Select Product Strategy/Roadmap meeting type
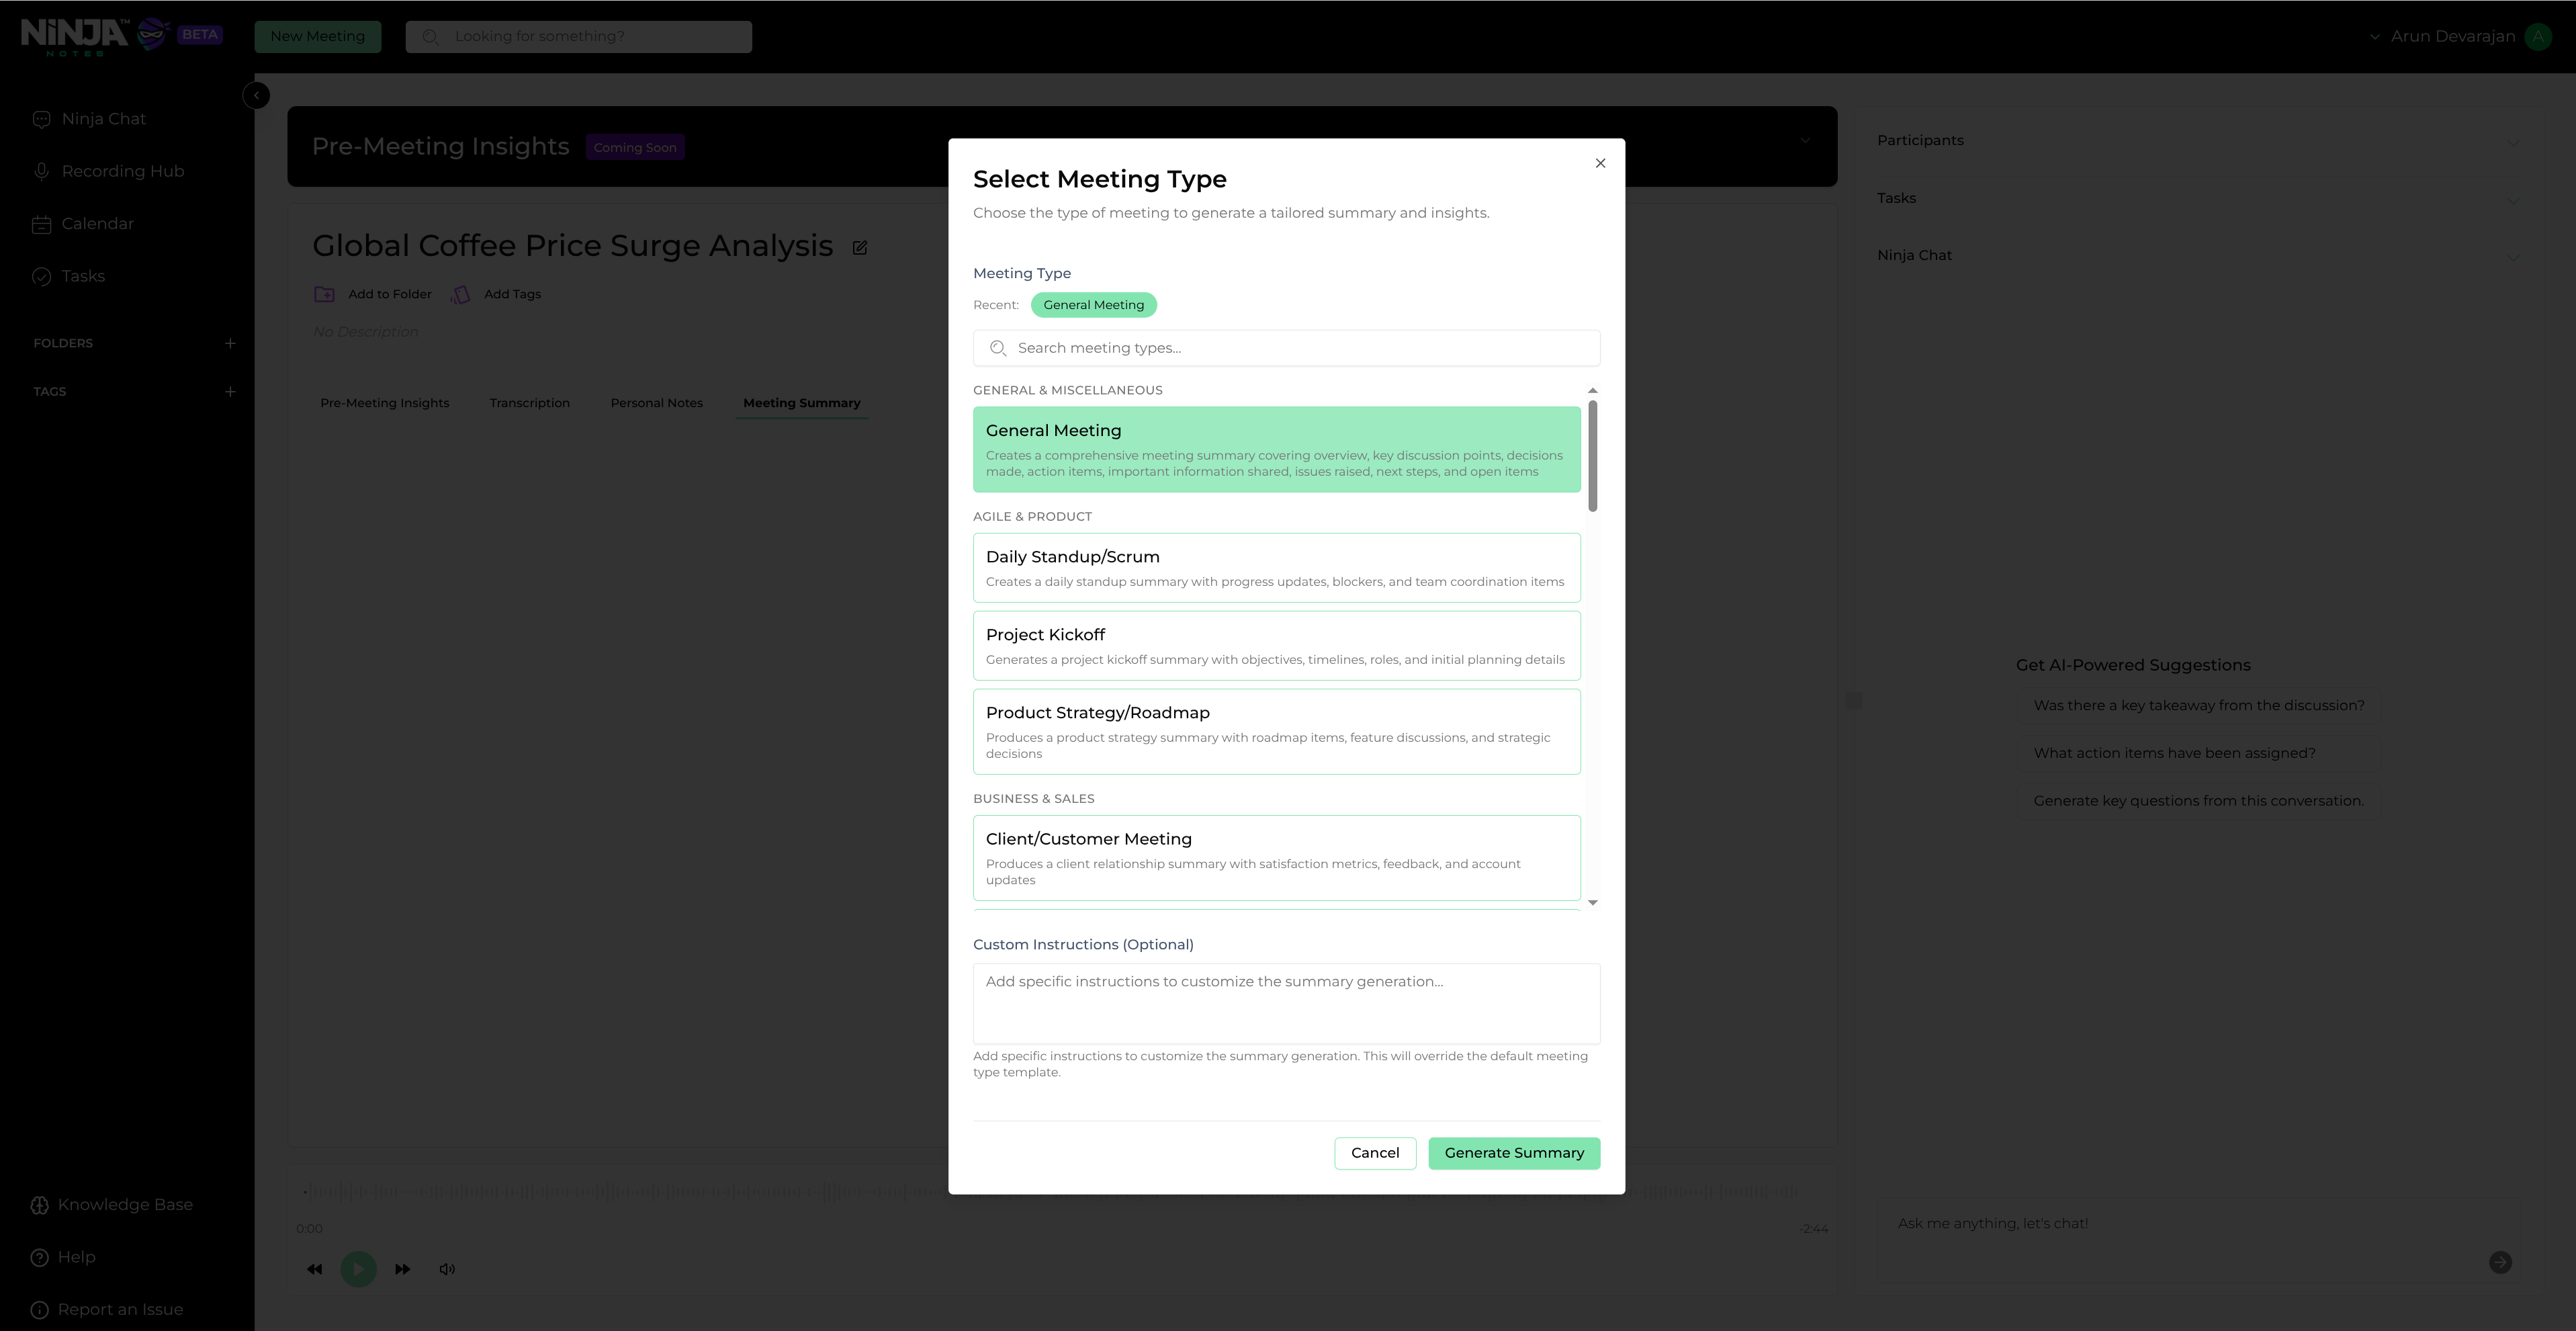 click(x=1276, y=731)
